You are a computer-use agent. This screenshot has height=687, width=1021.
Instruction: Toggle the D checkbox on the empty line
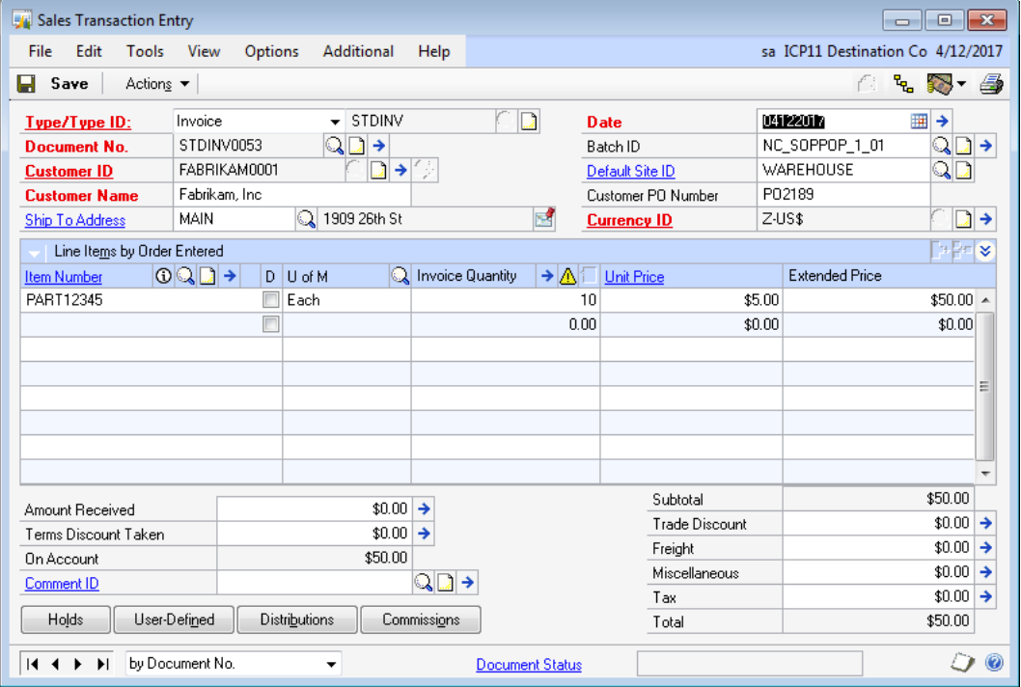click(271, 325)
